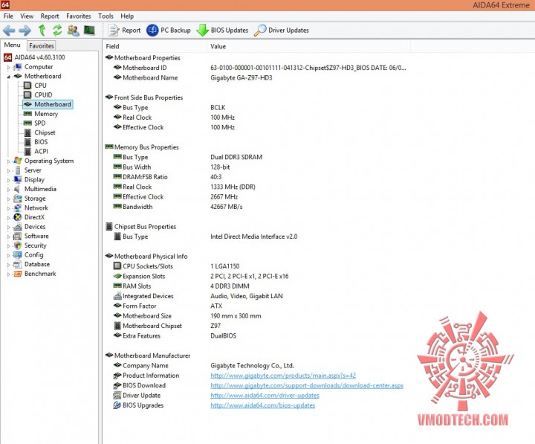
Task: Open Driver Updates from the toolbar
Action: click(282, 30)
